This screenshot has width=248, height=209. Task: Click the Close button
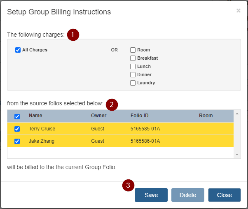pyautogui.click(x=224, y=195)
